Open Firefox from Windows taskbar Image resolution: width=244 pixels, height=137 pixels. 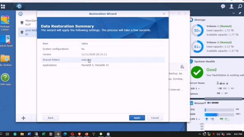click(87, 134)
